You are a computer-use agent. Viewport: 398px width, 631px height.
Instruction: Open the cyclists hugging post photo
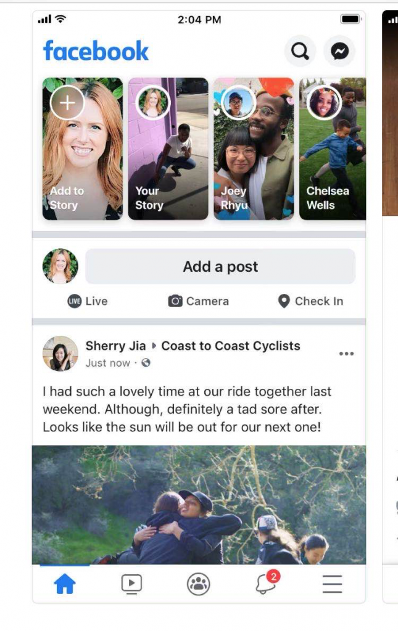click(199, 505)
